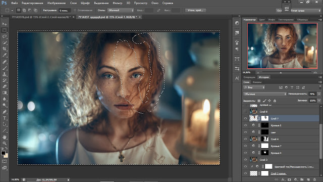Select the Horizontal Type tool
The height and width of the screenshot is (182, 323).
(x=5, y=118)
